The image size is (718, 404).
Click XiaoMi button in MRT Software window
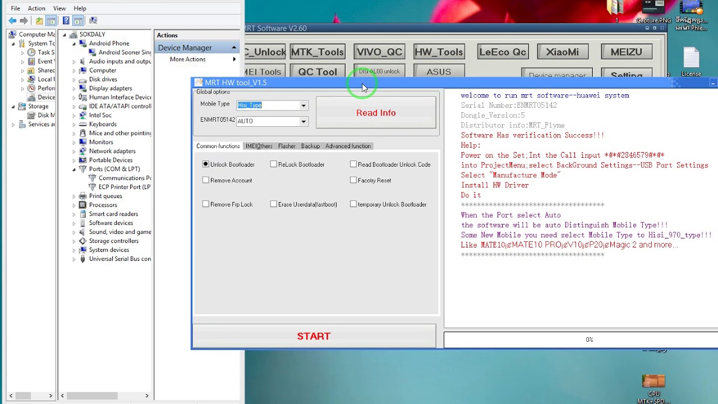[x=562, y=52]
